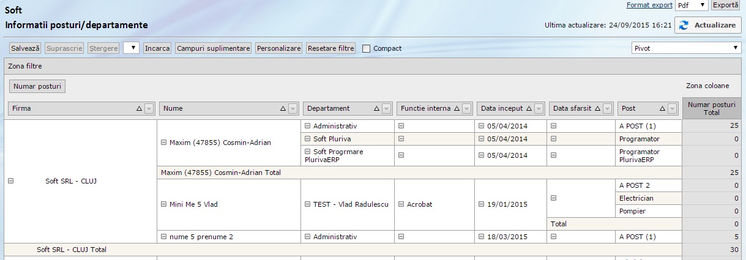Open filter dropdown on Post column
This screenshot has width=746, height=260.
point(673,108)
